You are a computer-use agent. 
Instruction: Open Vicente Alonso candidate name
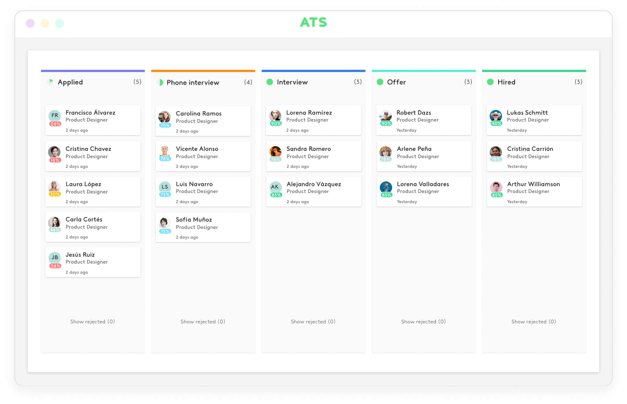click(197, 149)
